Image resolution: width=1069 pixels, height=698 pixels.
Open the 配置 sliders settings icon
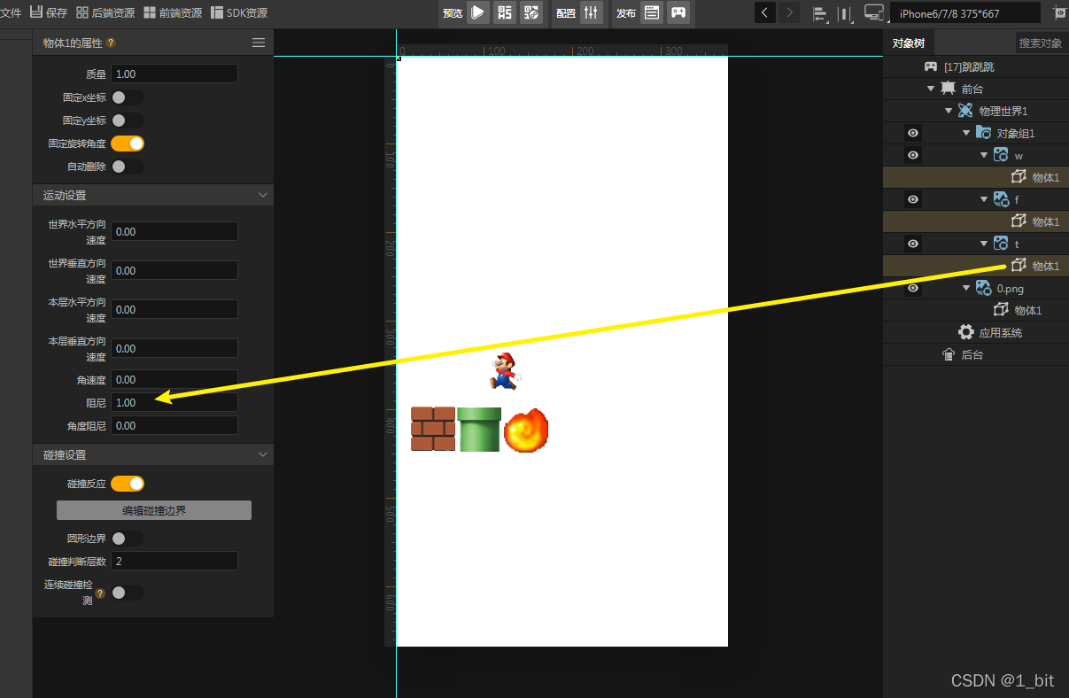[x=592, y=12]
